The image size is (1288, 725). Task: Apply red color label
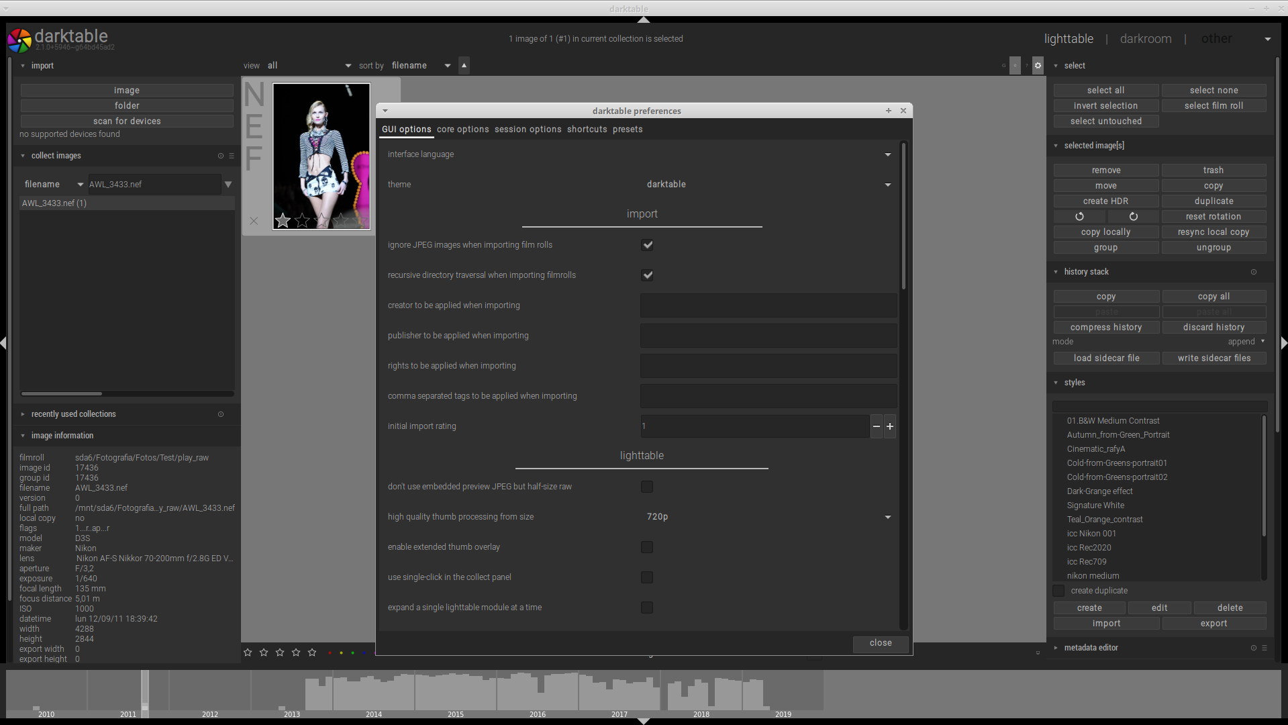[x=329, y=652]
